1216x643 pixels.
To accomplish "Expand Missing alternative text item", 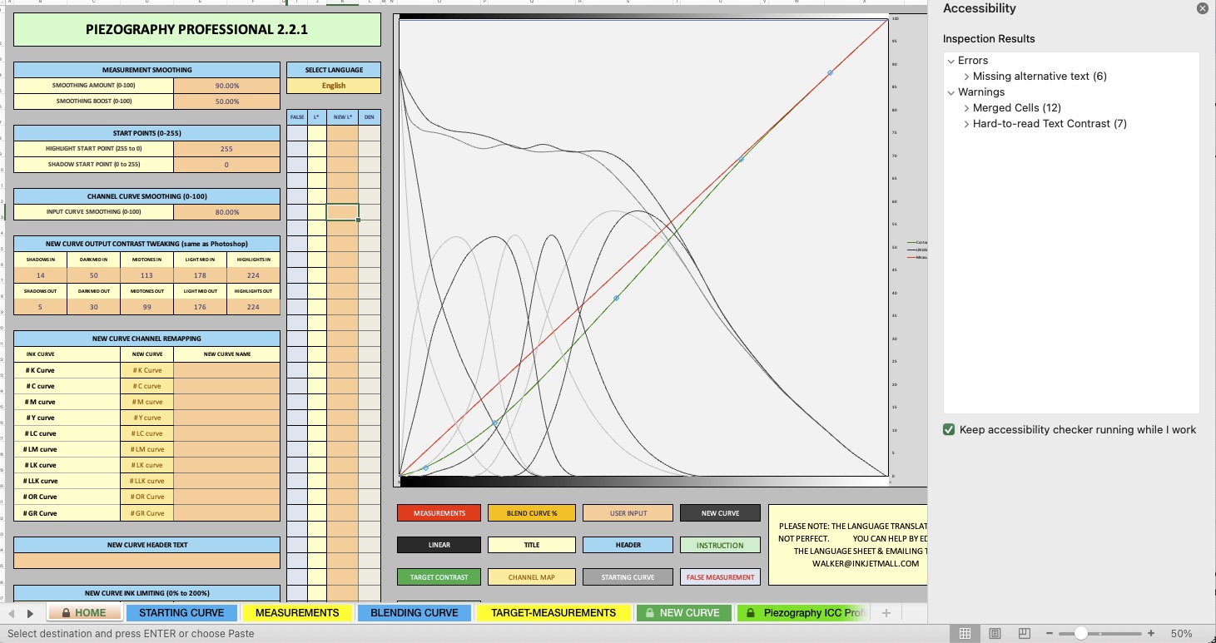I will [966, 77].
